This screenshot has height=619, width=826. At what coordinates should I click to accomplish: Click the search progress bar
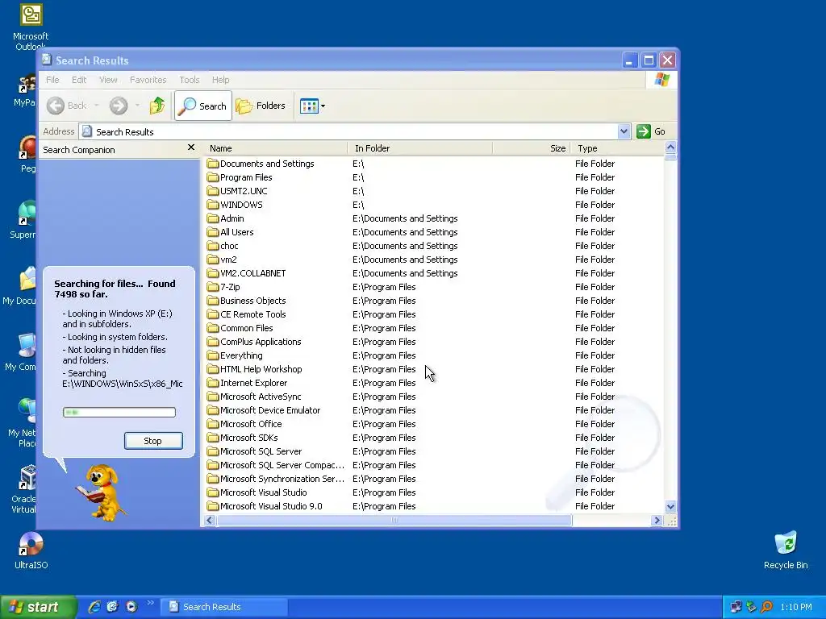point(119,412)
